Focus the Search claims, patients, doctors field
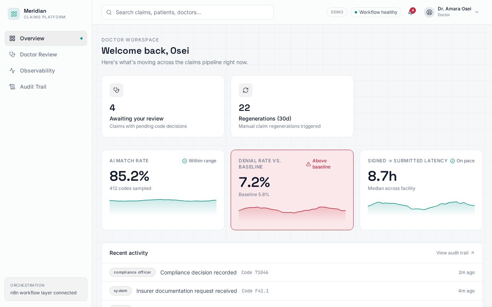This screenshot has height=307, width=492. pyautogui.click(x=188, y=12)
